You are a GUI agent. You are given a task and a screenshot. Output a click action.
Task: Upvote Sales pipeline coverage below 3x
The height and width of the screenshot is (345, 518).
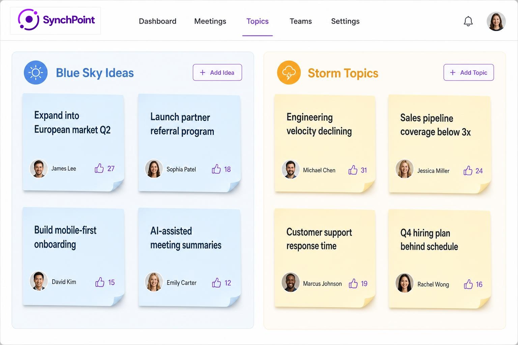tap(468, 170)
